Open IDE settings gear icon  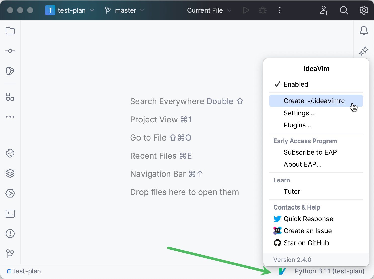click(364, 10)
